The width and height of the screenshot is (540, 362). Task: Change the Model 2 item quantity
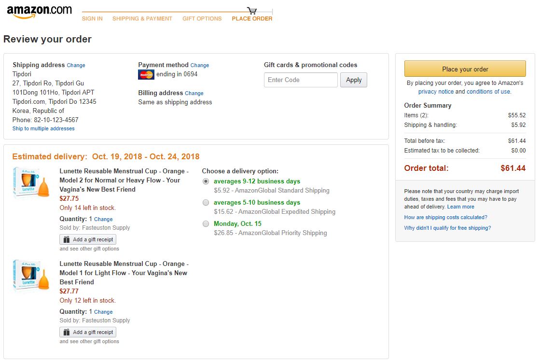tap(103, 219)
